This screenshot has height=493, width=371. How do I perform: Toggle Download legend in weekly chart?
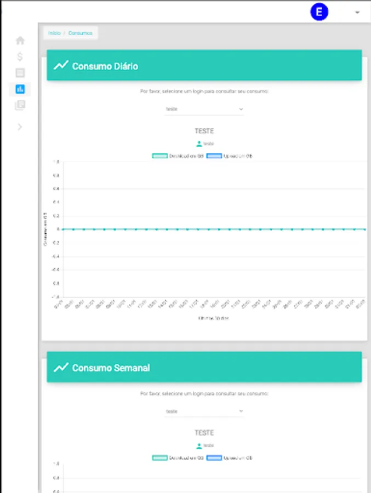178,458
